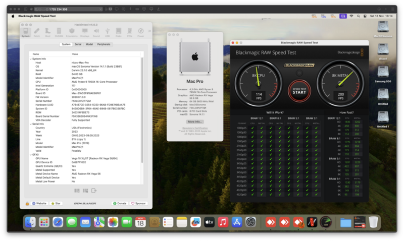Switch to the Serial tab
This screenshot has height=241, width=404.
tap(78, 44)
